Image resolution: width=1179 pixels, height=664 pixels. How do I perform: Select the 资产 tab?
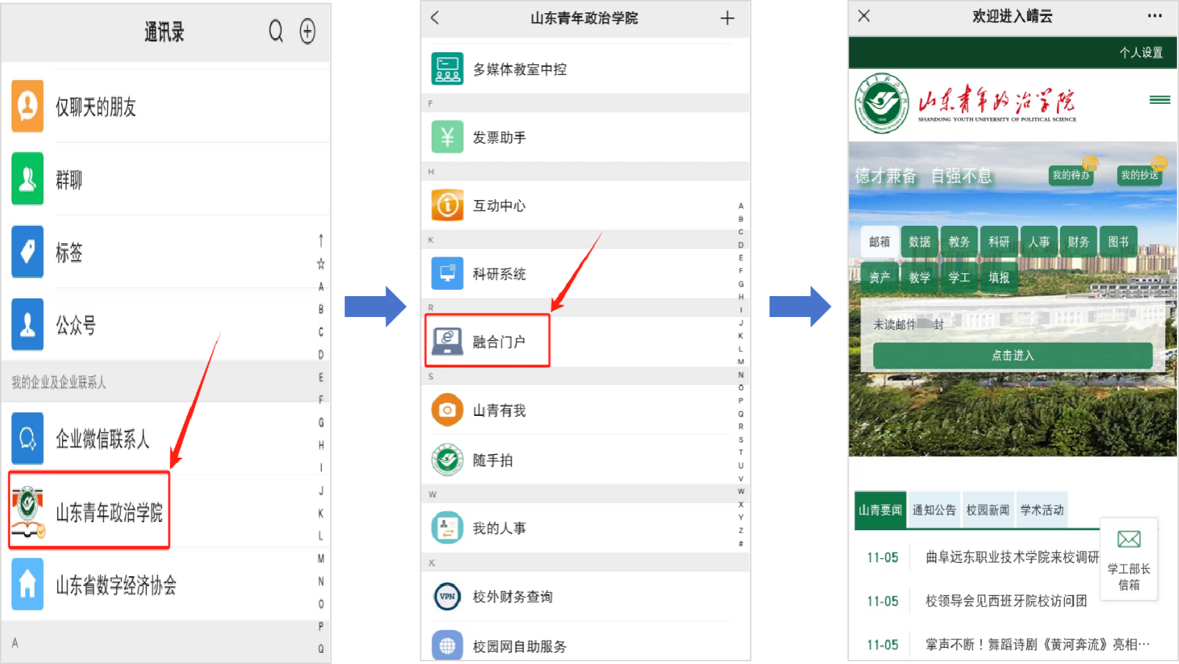pos(879,277)
